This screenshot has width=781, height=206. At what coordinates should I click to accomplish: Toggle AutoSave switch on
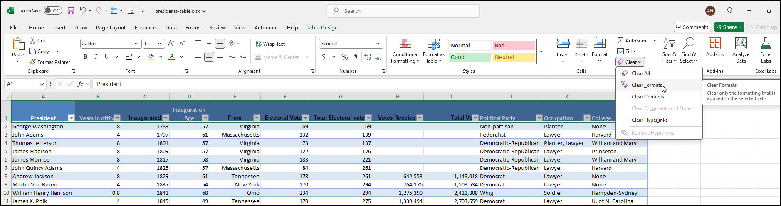[x=53, y=11]
